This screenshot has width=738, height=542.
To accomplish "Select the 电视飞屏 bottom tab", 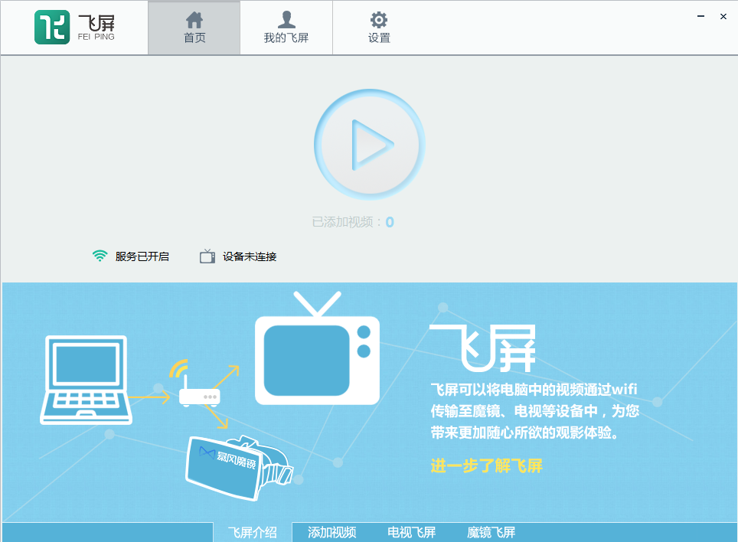I will [411, 532].
